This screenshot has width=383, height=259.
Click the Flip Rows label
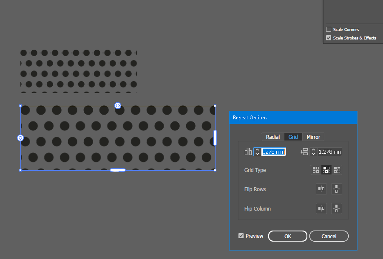click(255, 189)
